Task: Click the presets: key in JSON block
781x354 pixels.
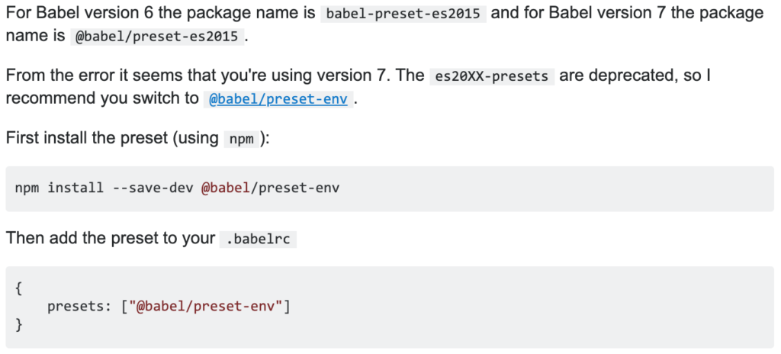Action: [79, 307]
